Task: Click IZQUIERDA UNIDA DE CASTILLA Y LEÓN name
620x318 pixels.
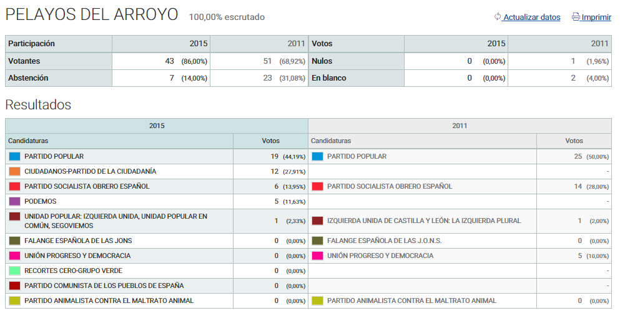Action: (x=424, y=221)
